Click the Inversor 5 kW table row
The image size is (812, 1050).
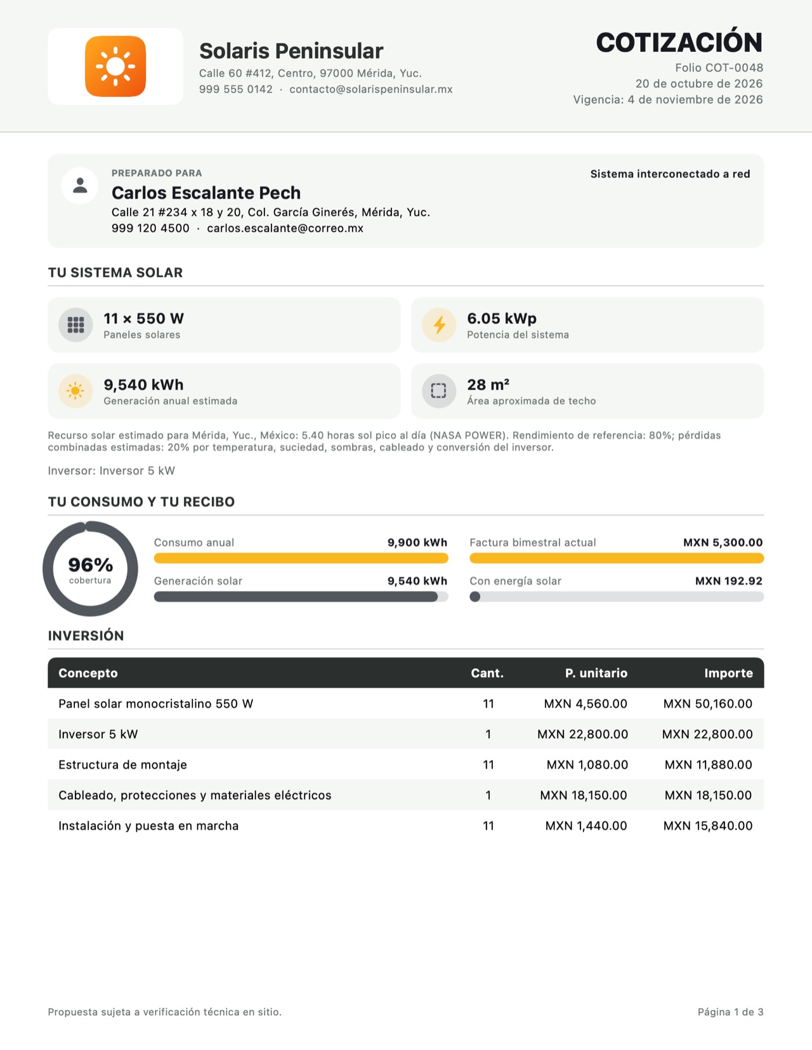[x=406, y=734]
